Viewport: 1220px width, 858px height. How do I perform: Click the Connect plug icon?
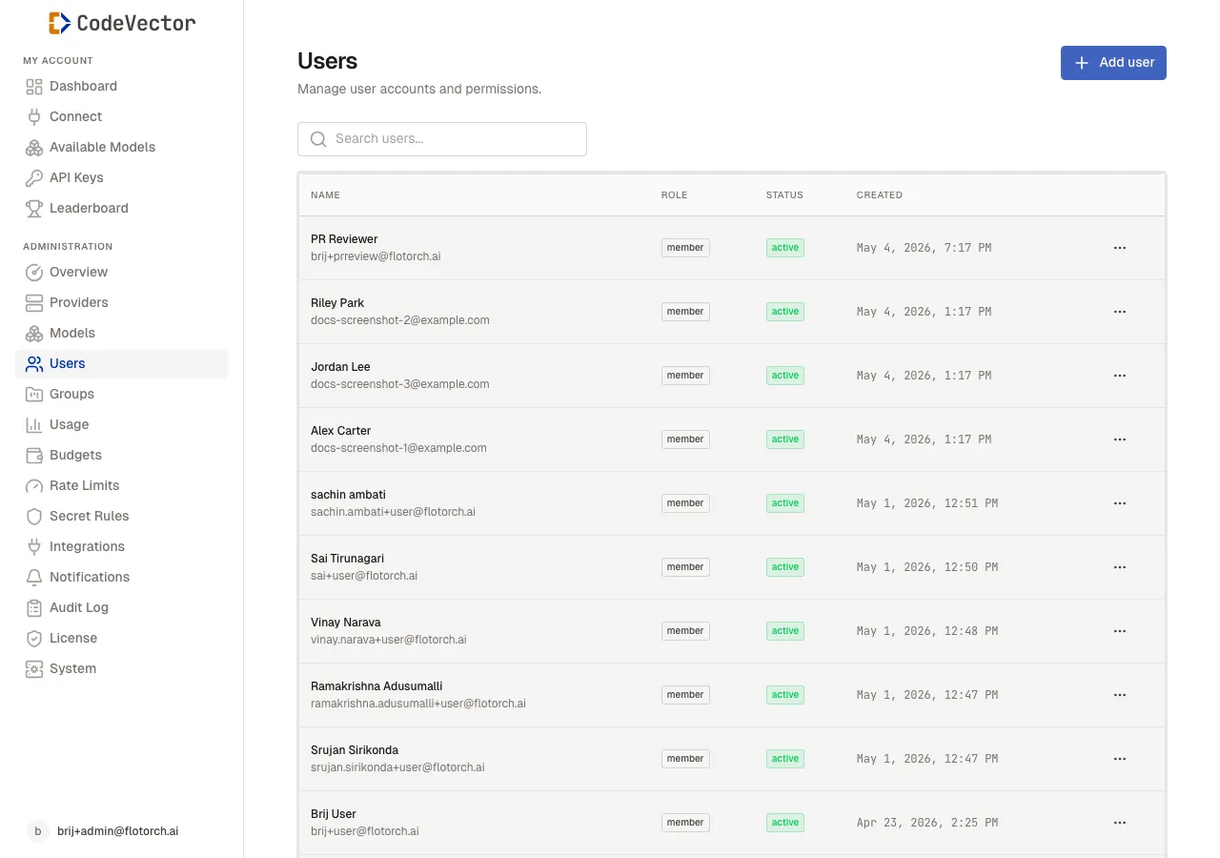tap(34, 117)
